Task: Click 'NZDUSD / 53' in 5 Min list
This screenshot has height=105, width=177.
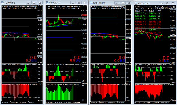Action: (155, 22)
